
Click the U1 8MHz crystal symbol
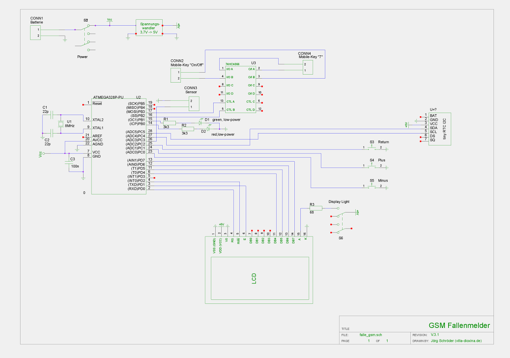click(61, 123)
